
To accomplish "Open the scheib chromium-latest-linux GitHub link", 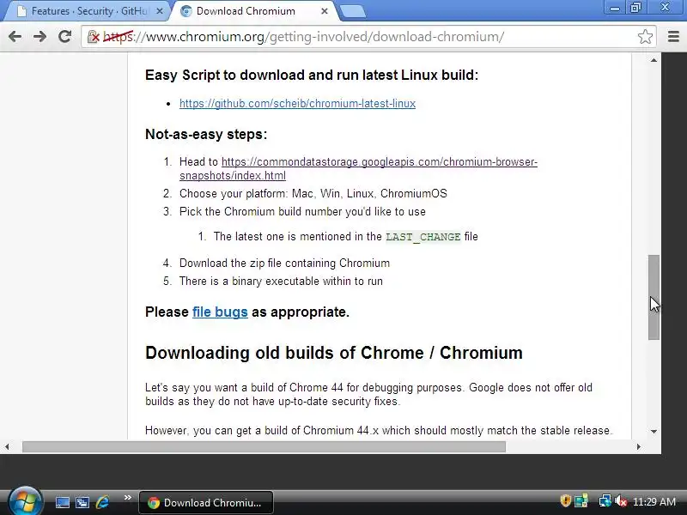I will [x=297, y=103].
